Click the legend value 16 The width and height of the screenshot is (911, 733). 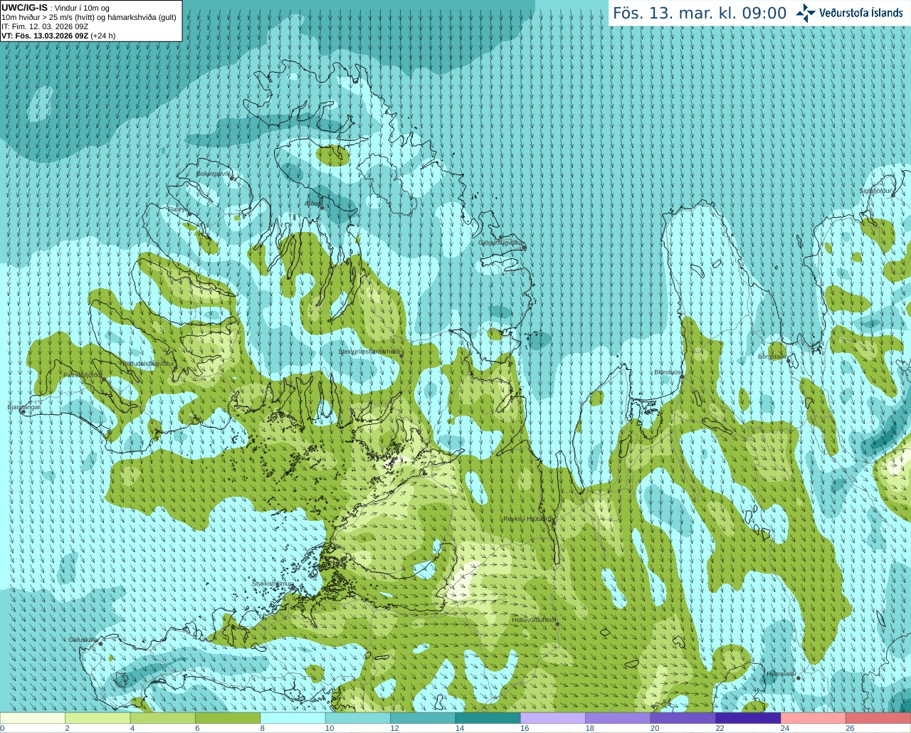pos(525,729)
